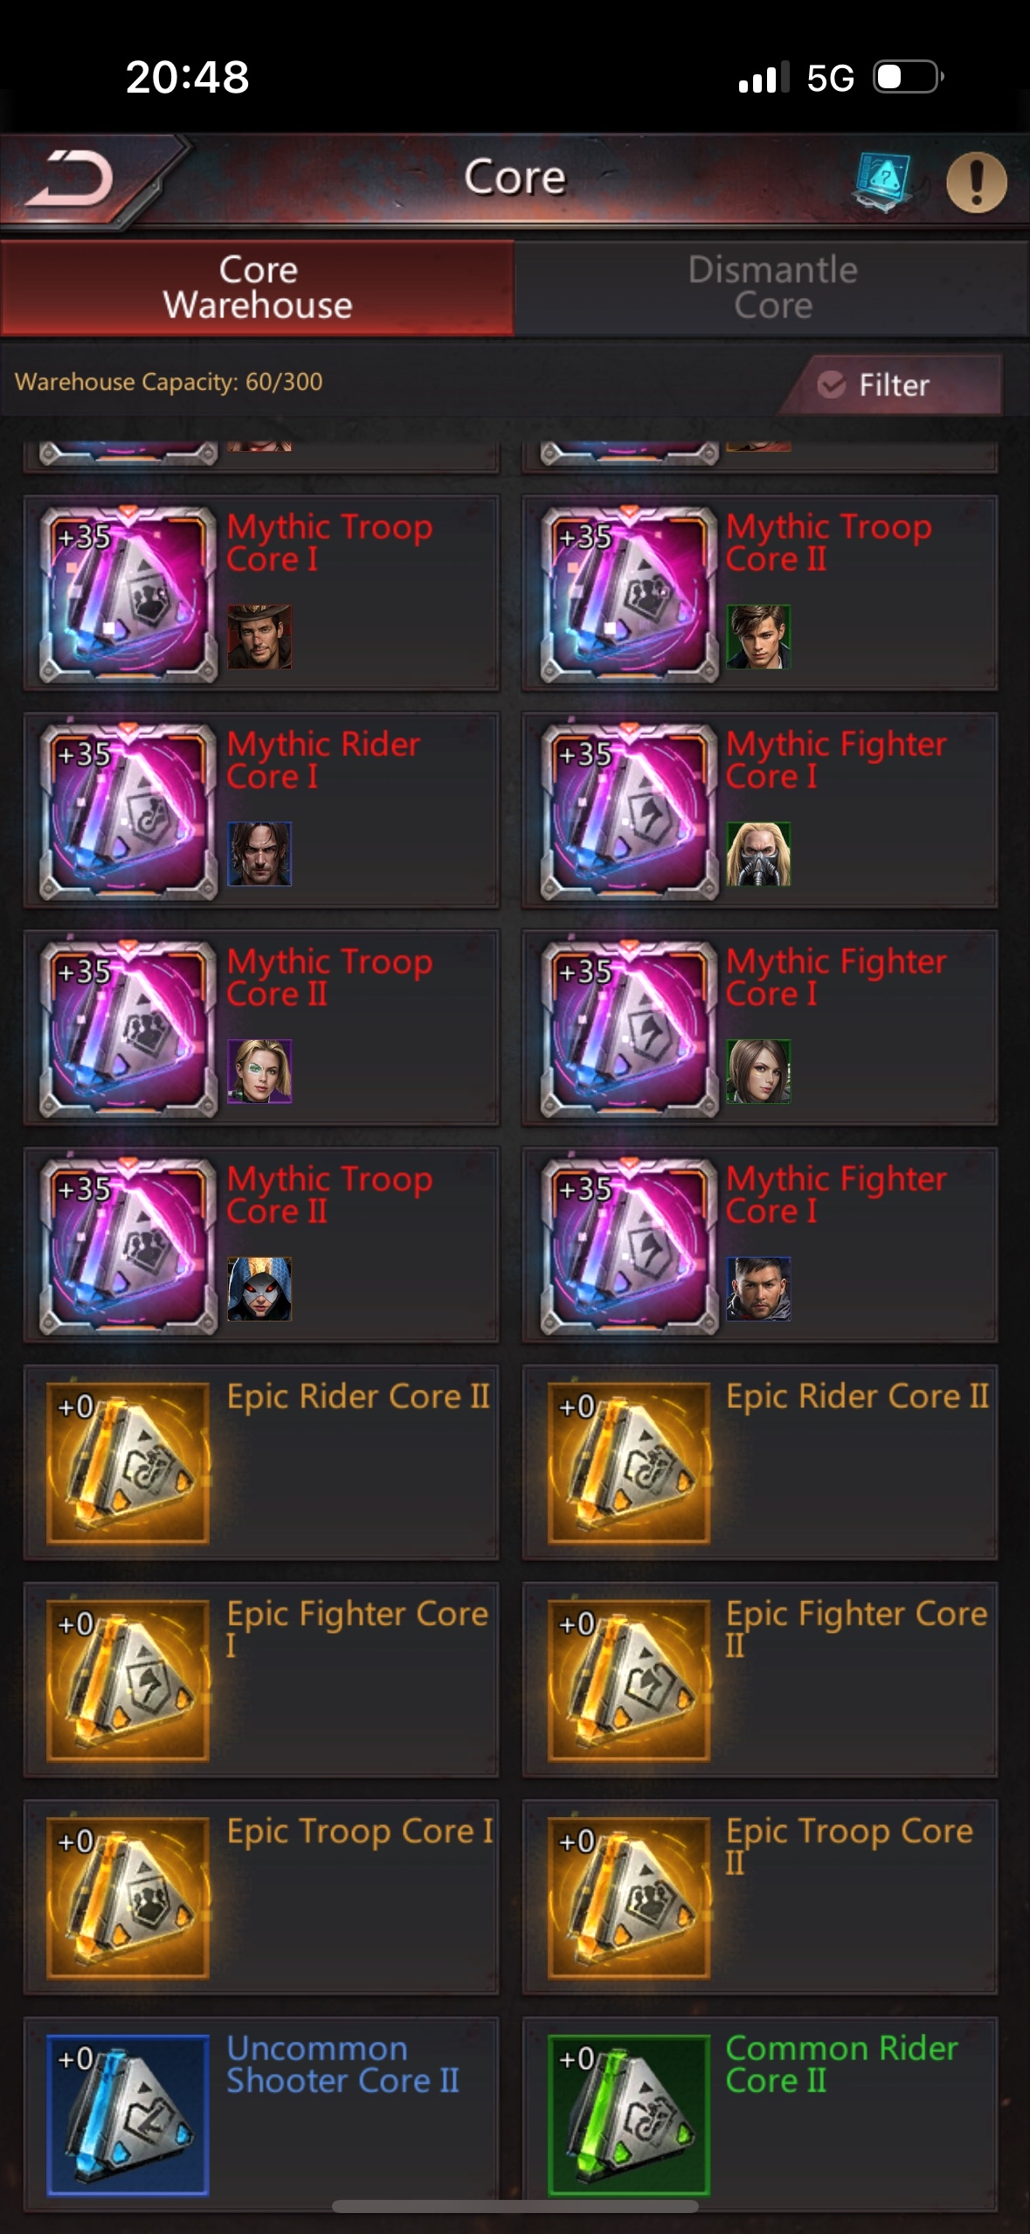Open the Epic Troop Core II entry
This screenshot has height=2234, width=1030.
click(760, 1898)
